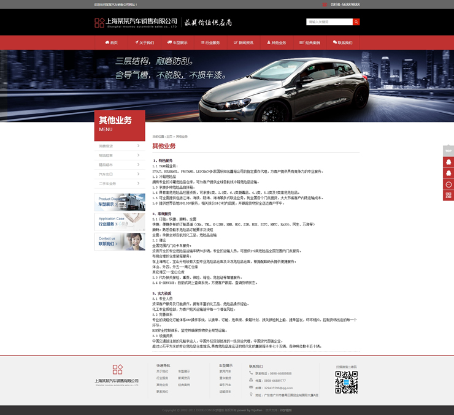
Task: Click the TOP button in right sidebar
Action: (x=448, y=151)
